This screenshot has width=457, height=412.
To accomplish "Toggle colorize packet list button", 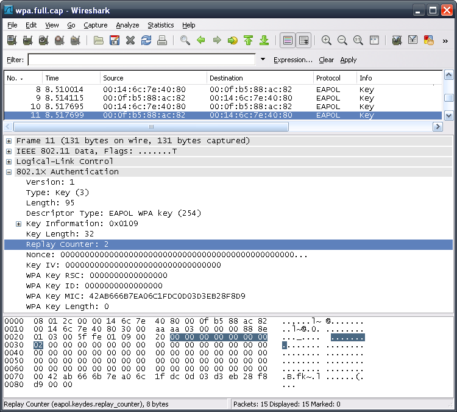I will pos(288,40).
